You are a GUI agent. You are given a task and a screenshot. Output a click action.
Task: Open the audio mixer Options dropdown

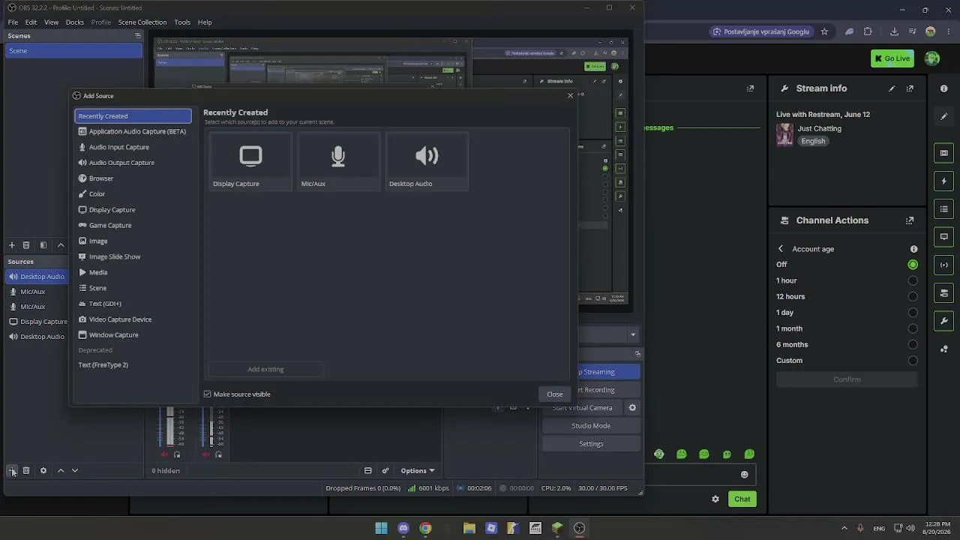click(x=418, y=471)
